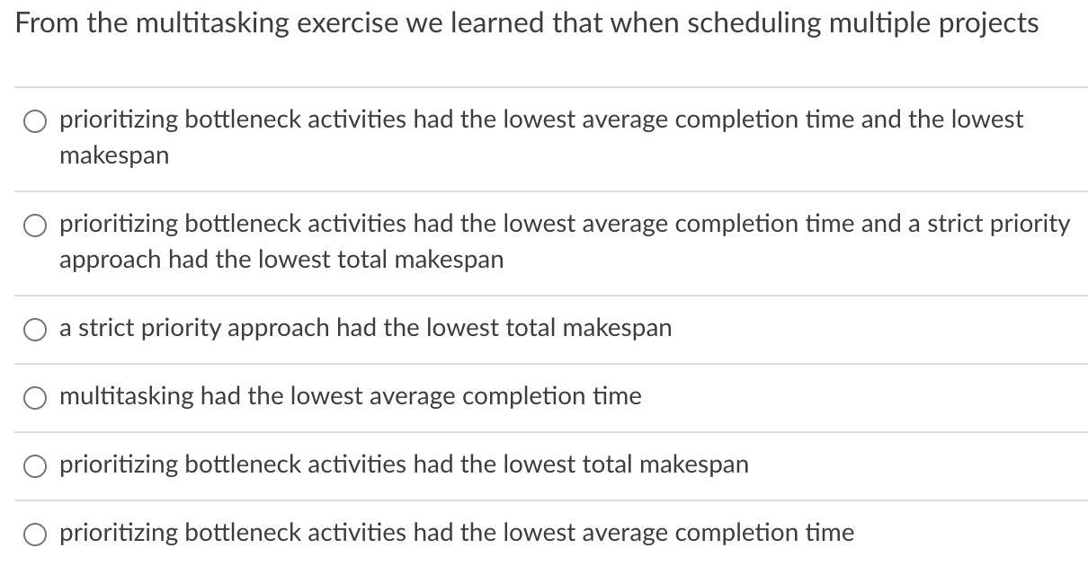The height and width of the screenshot is (566, 1088).
Task: Select the multitasking lowest average completion time option
Action: (35, 397)
